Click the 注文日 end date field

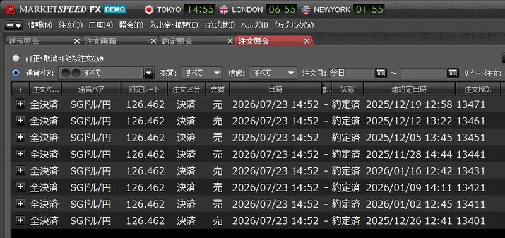pos(424,73)
